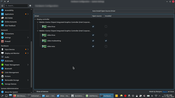
Task: Click the Bluetooth icon in sidebar
Action: click(x=2, y=69)
